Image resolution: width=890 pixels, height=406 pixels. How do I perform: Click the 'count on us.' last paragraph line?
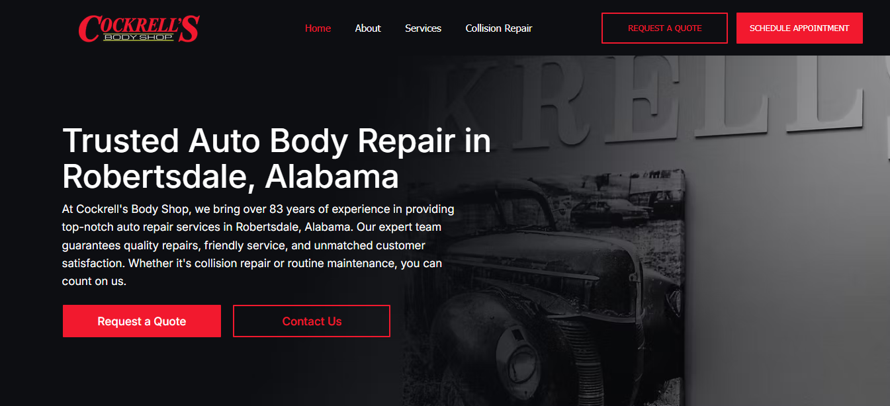94,281
